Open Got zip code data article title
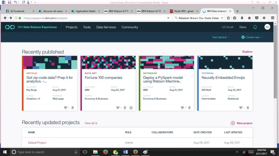This screenshot has width=279, height=156. (x=50, y=80)
